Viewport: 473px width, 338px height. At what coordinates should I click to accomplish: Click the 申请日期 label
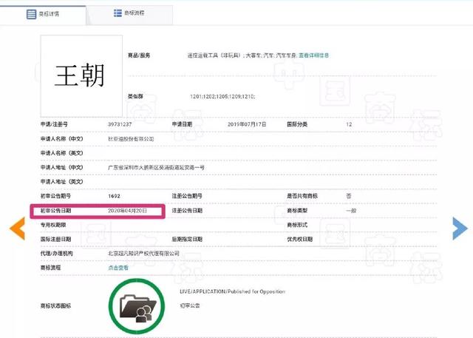182,124
